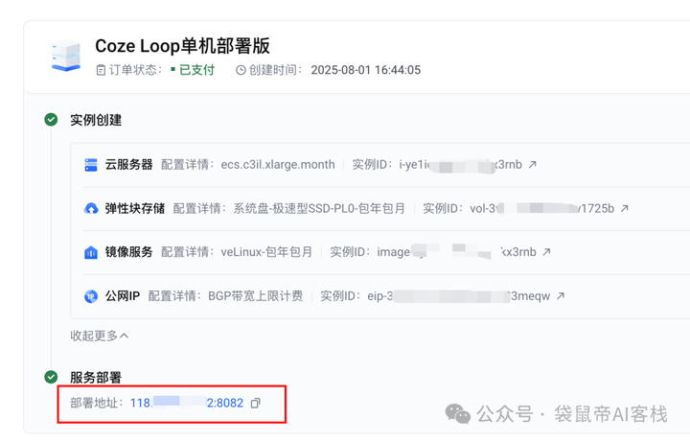The image size is (690, 442).
Task: Open public IP instance external link arrow
Action: click(561, 296)
